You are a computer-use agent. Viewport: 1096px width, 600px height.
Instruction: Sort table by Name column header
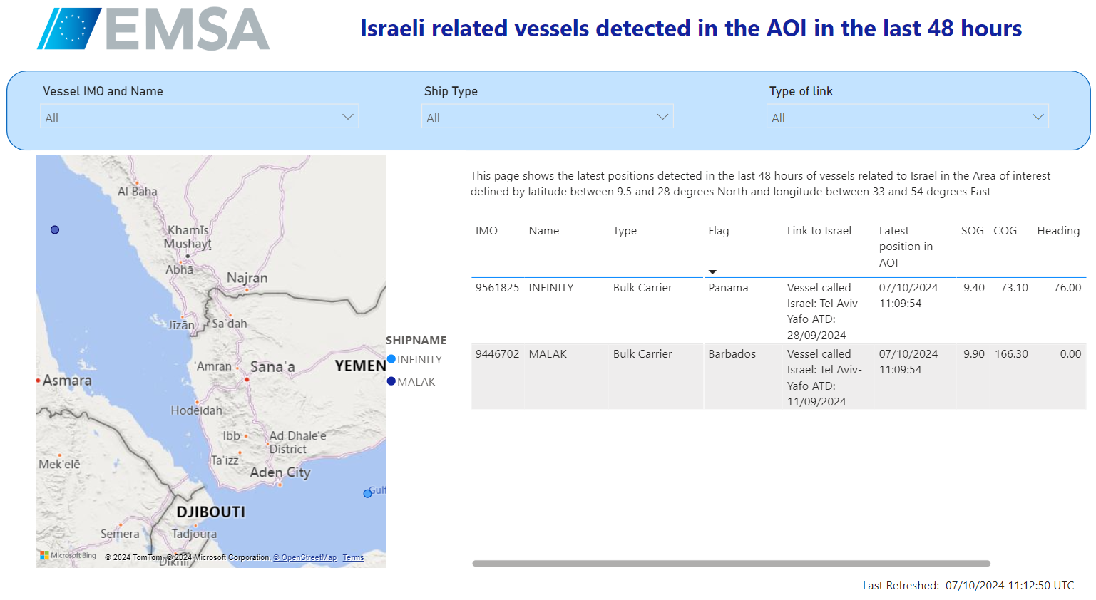(x=544, y=231)
